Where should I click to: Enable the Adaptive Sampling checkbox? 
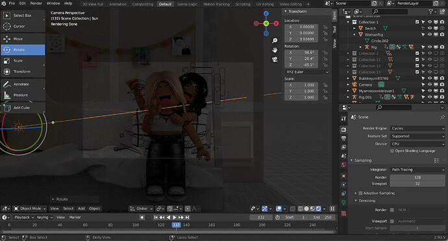click(360, 194)
